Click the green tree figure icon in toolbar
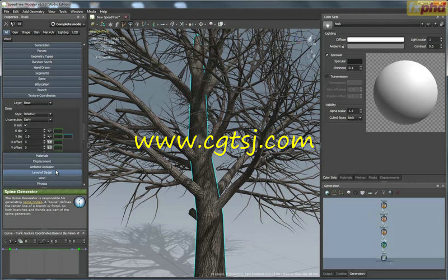 point(153,24)
